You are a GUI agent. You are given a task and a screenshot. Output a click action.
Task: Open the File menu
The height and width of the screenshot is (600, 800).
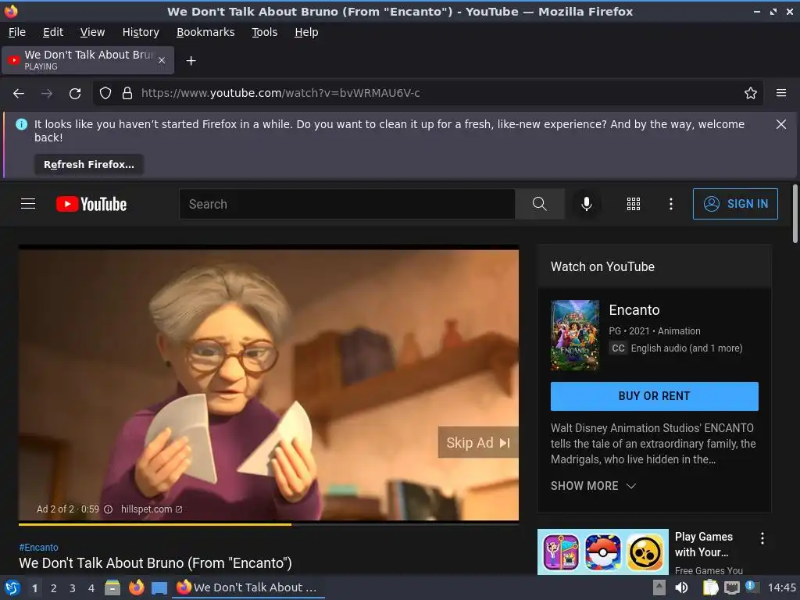(x=17, y=32)
